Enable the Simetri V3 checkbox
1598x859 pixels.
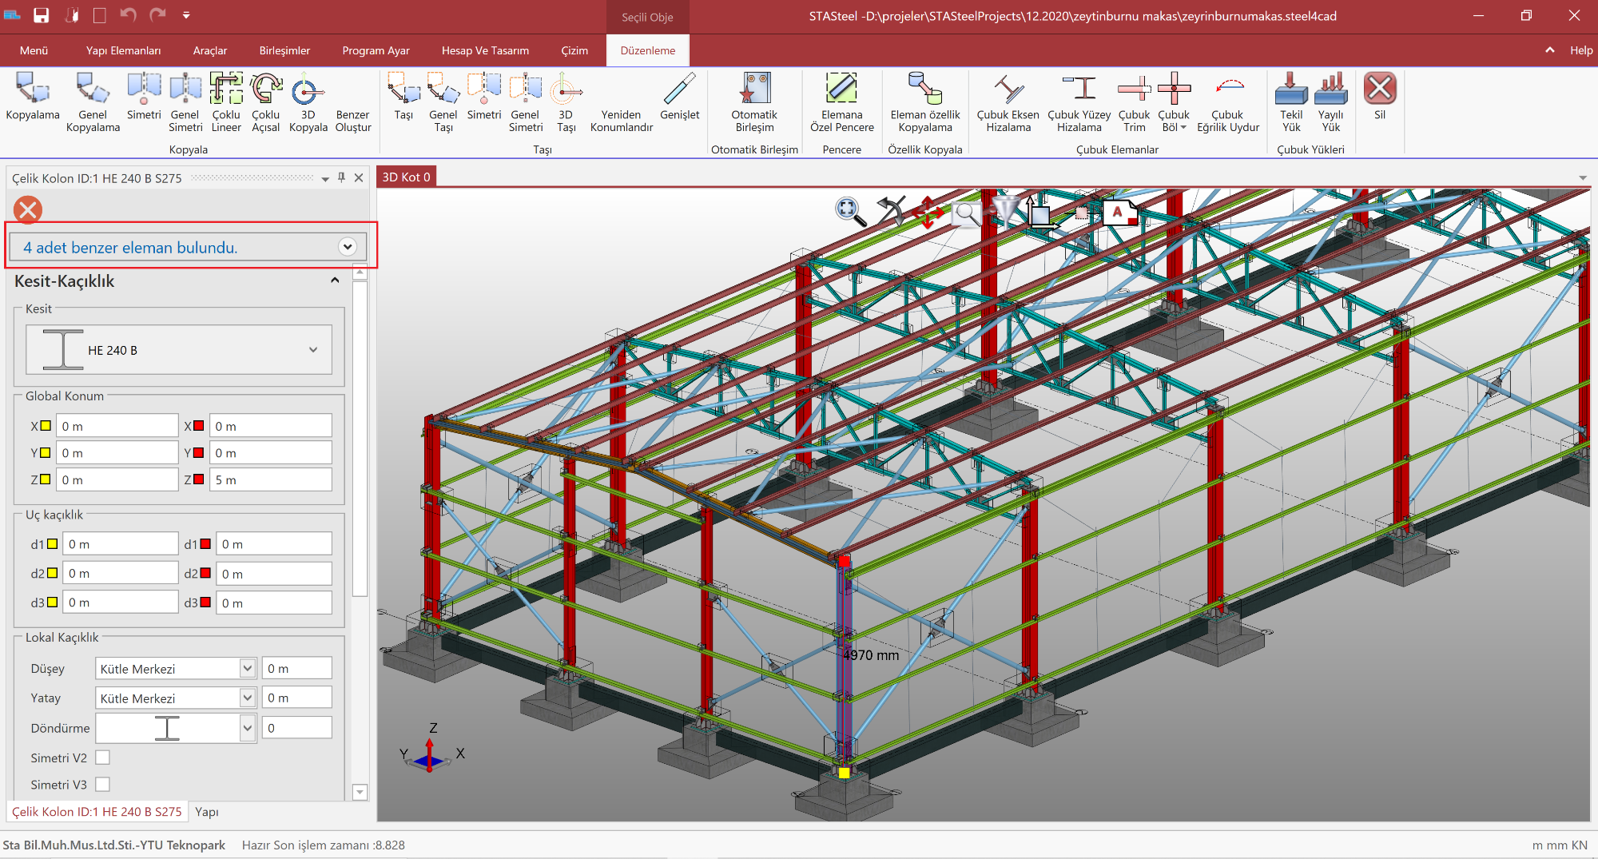pyautogui.click(x=103, y=785)
